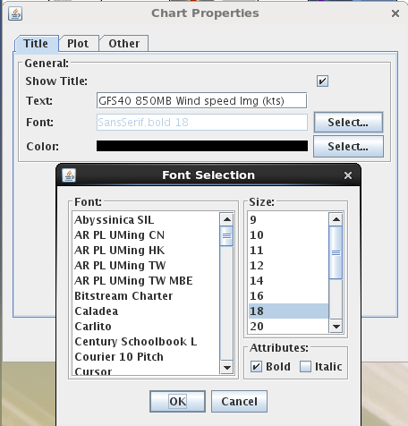Screen dimensions: 408x426
Task: Click the title Text input field
Action: pyautogui.click(x=201, y=101)
